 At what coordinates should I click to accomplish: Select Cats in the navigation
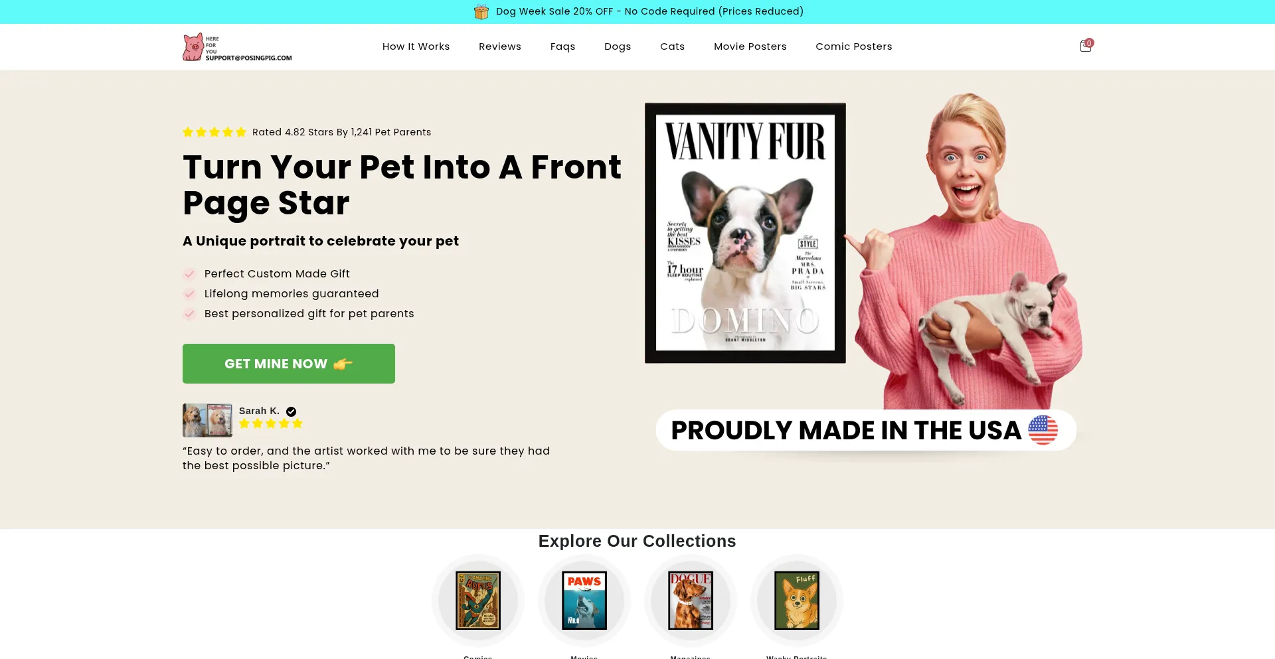672,46
